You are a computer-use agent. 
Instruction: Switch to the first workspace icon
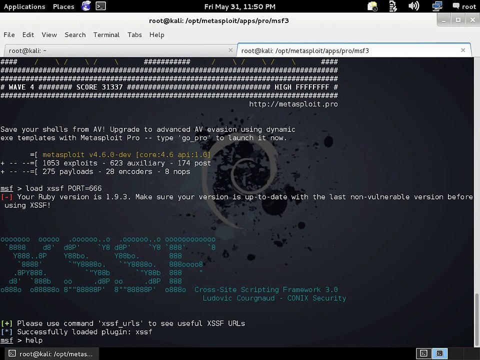423,353
